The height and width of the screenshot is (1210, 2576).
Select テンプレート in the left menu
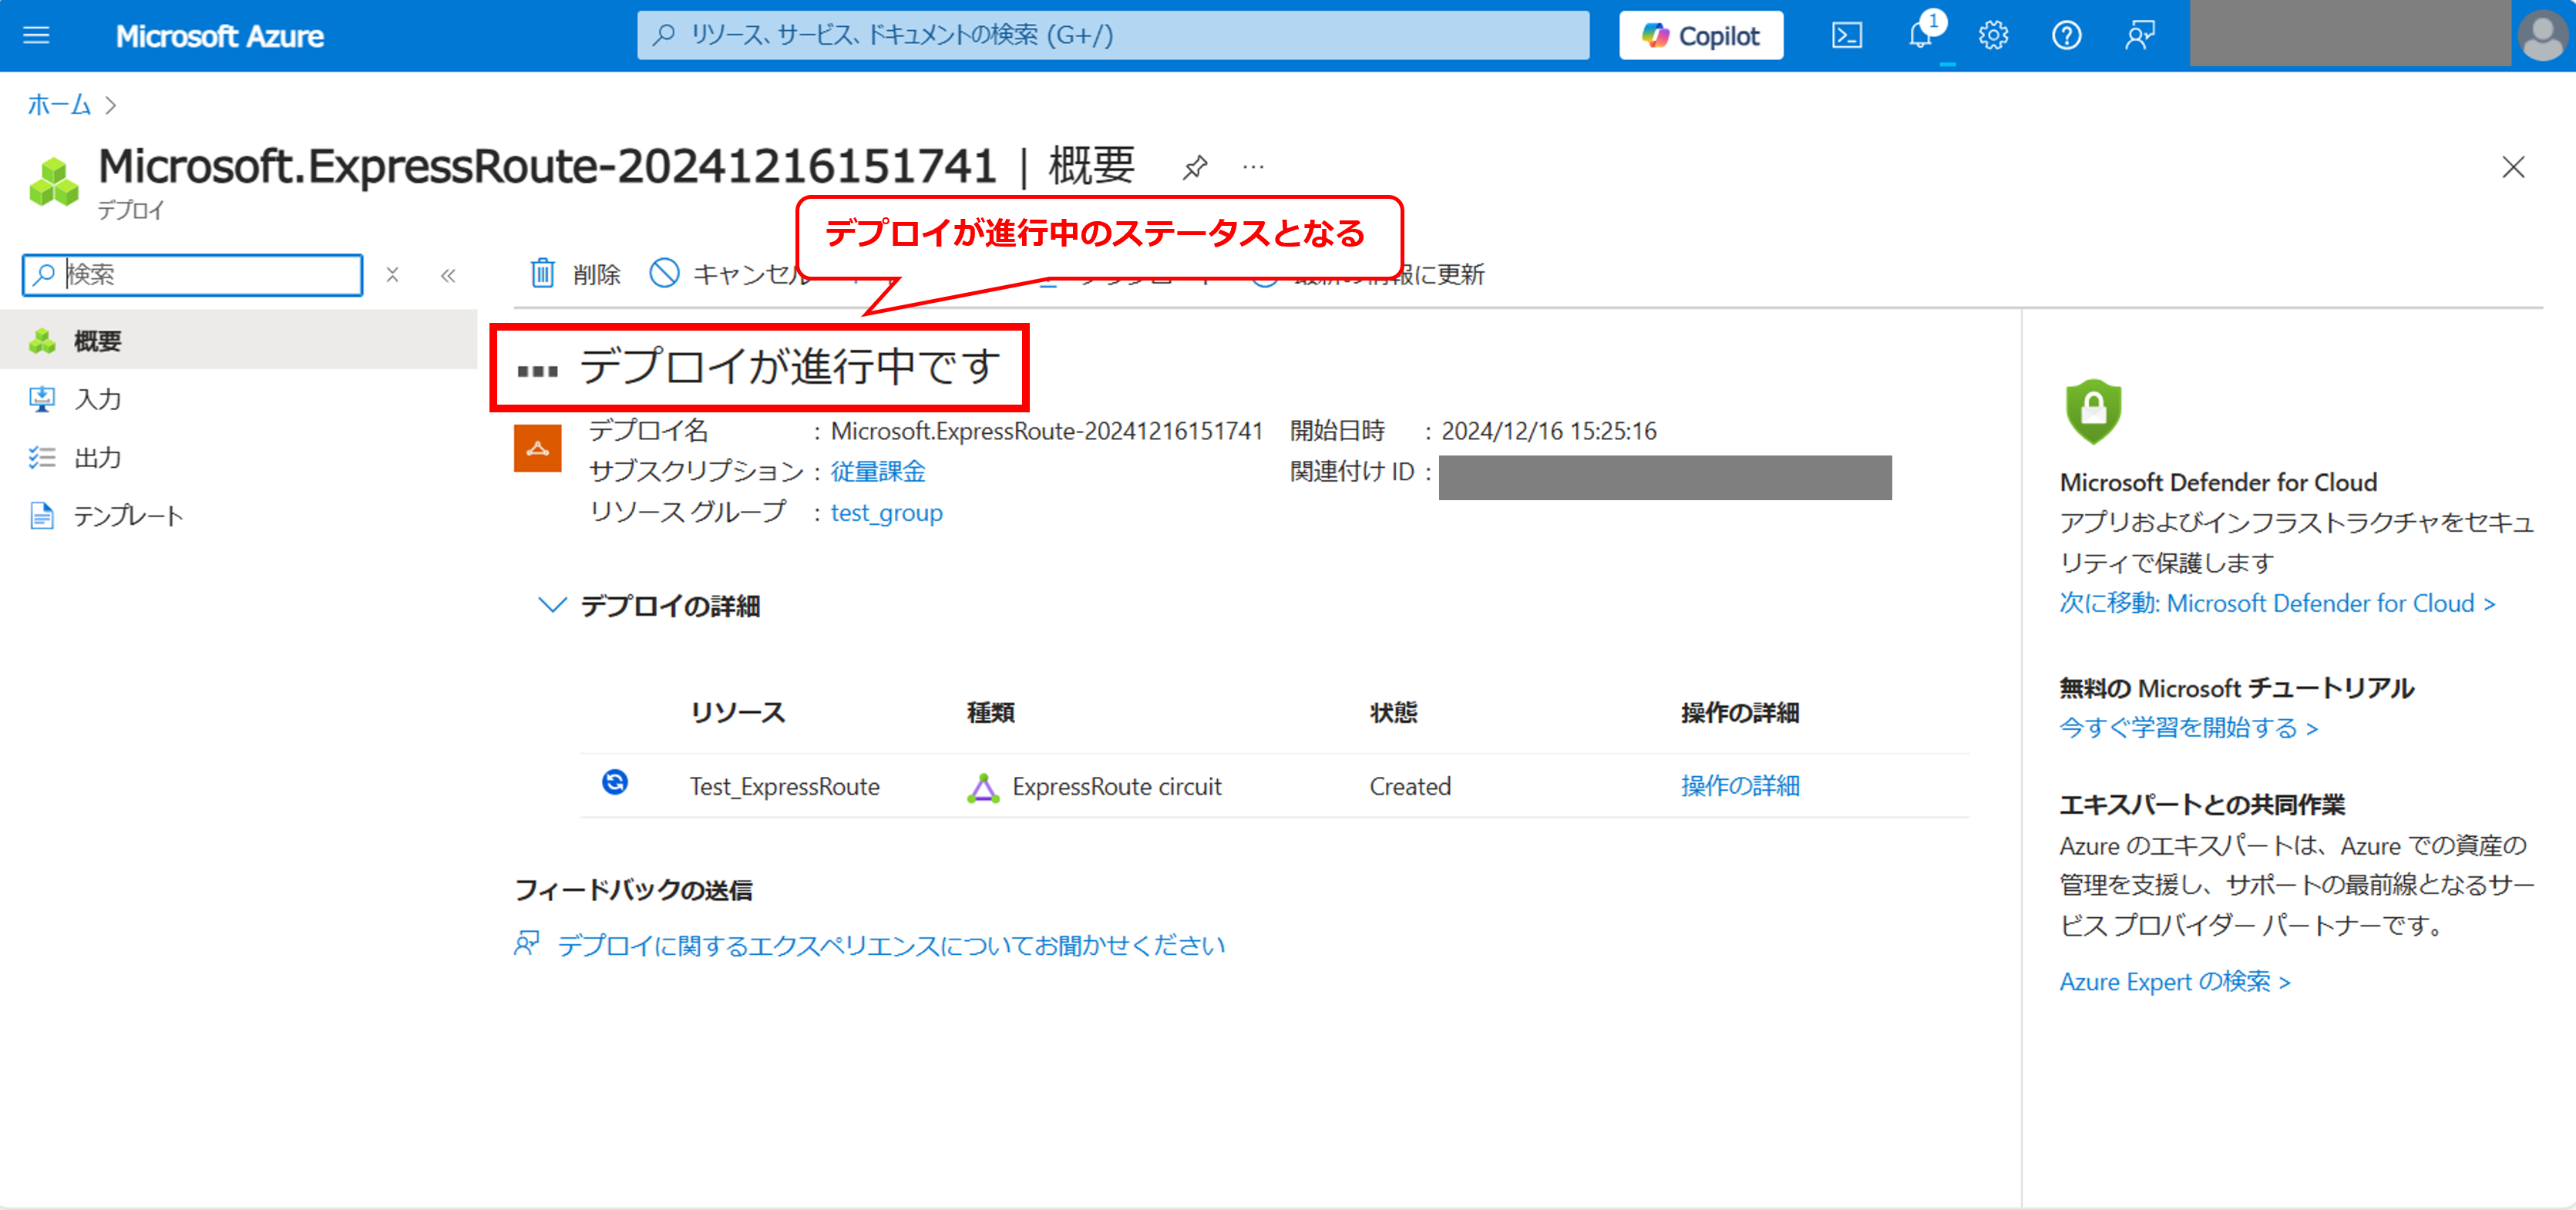click(128, 516)
